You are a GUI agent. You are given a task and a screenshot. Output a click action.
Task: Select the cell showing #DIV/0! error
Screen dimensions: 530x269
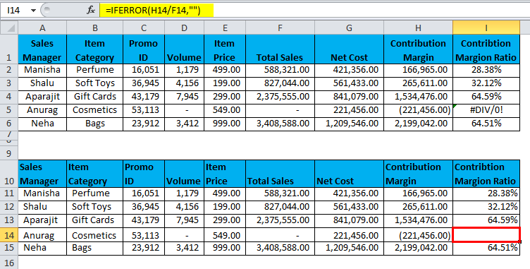pos(486,110)
